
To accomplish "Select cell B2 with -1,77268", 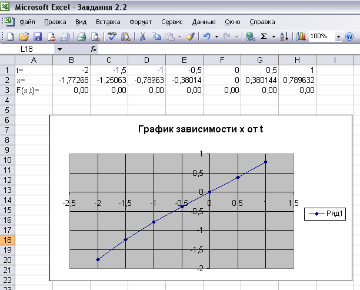I will coord(71,80).
